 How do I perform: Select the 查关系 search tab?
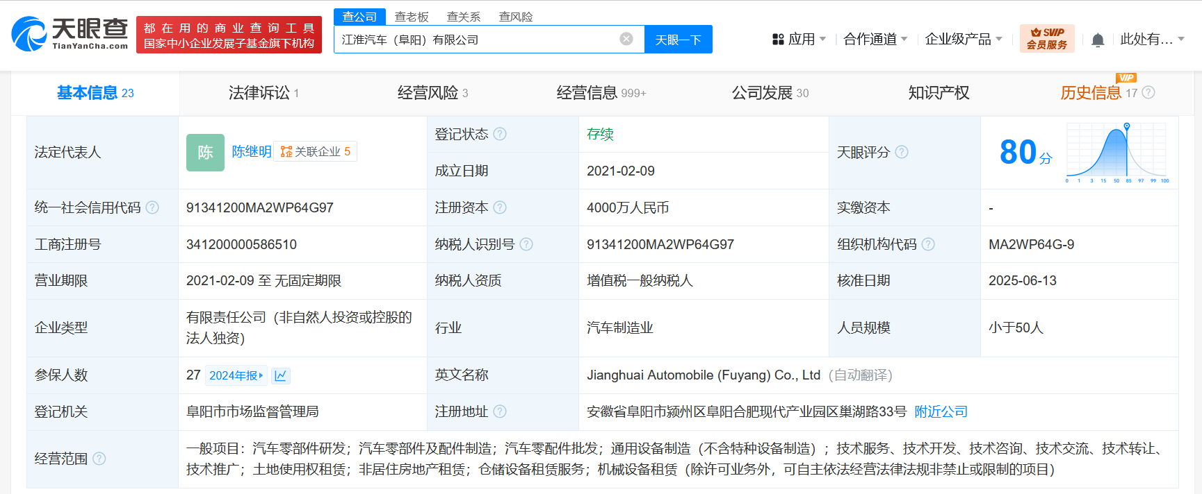pos(464,17)
